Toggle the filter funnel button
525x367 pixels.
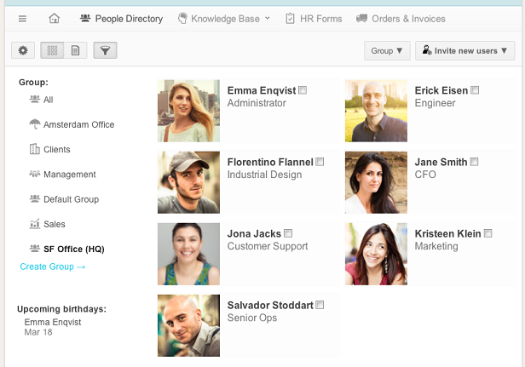coord(105,50)
